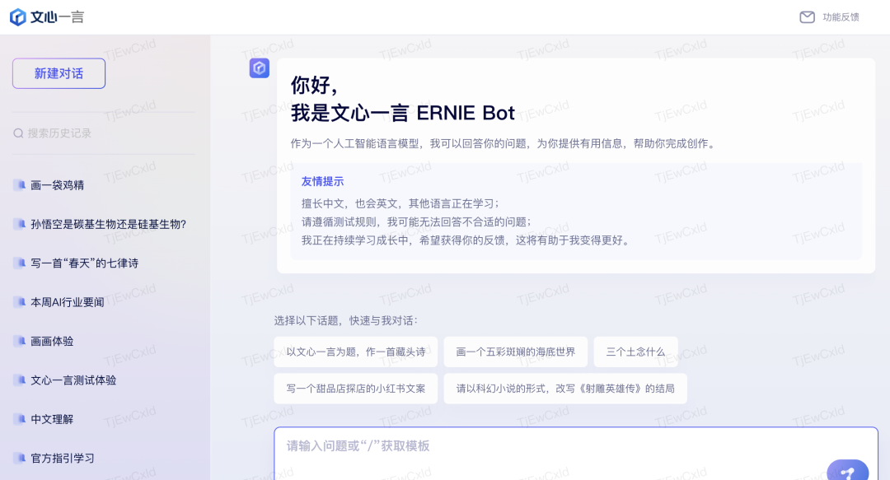Open the 官方指引学习 conversation
Screen dimensions: 890x480
click(x=63, y=459)
